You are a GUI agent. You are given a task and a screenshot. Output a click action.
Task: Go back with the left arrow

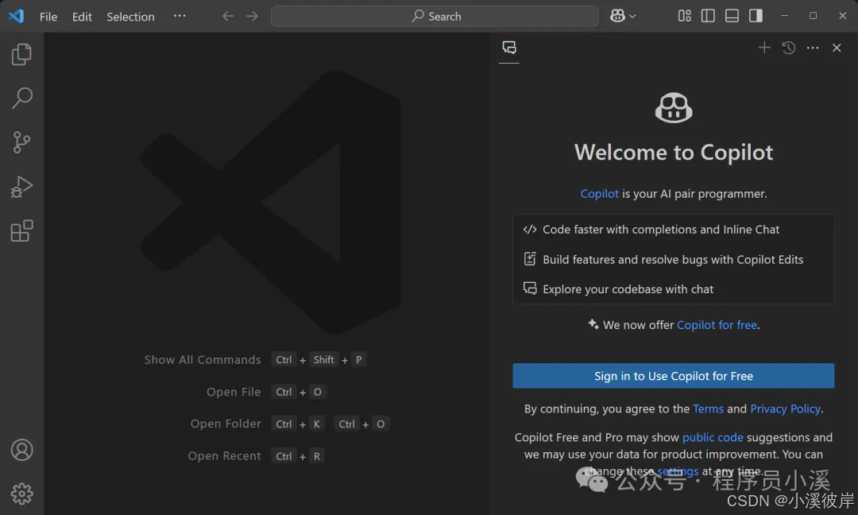pyautogui.click(x=228, y=17)
